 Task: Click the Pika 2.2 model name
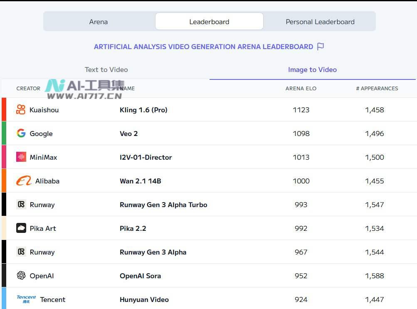click(x=133, y=228)
